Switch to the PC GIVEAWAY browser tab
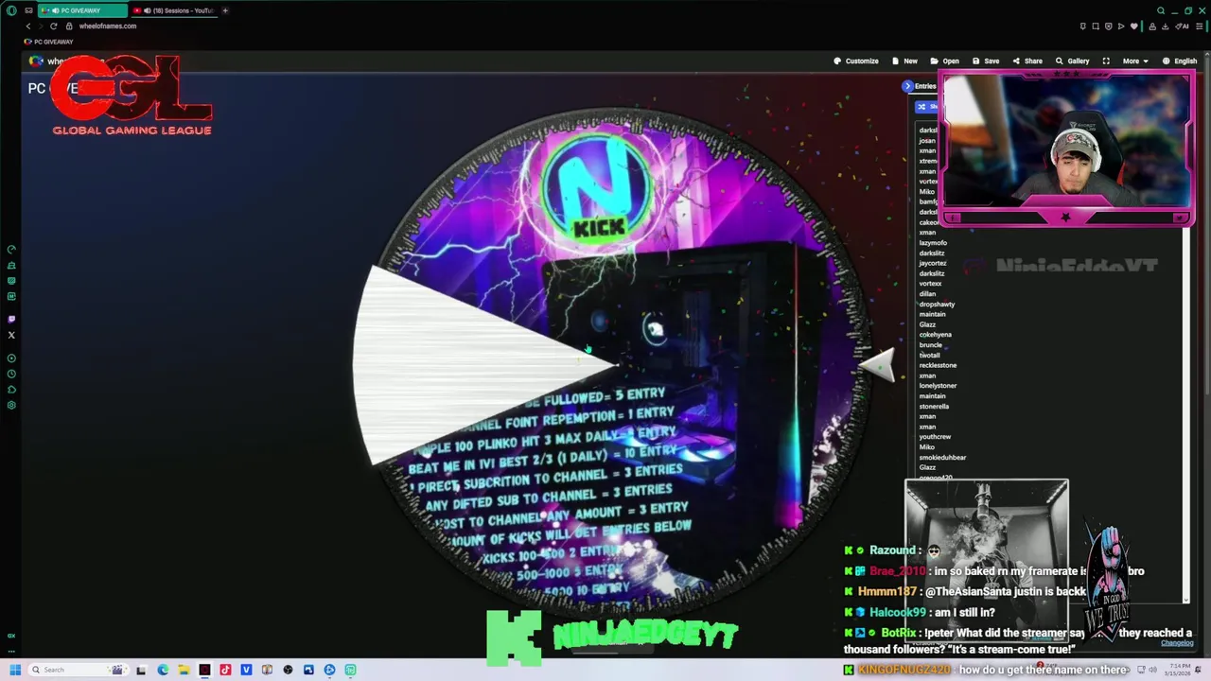The height and width of the screenshot is (681, 1211). click(x=83, y=10)
